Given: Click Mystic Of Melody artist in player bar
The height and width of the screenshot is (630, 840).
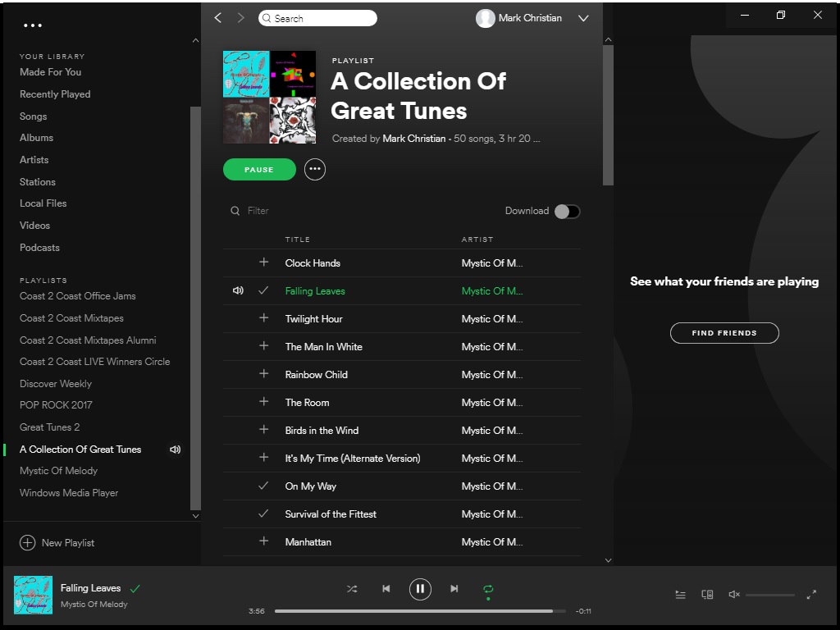Looking at the screenshot, I should point(94,605).
